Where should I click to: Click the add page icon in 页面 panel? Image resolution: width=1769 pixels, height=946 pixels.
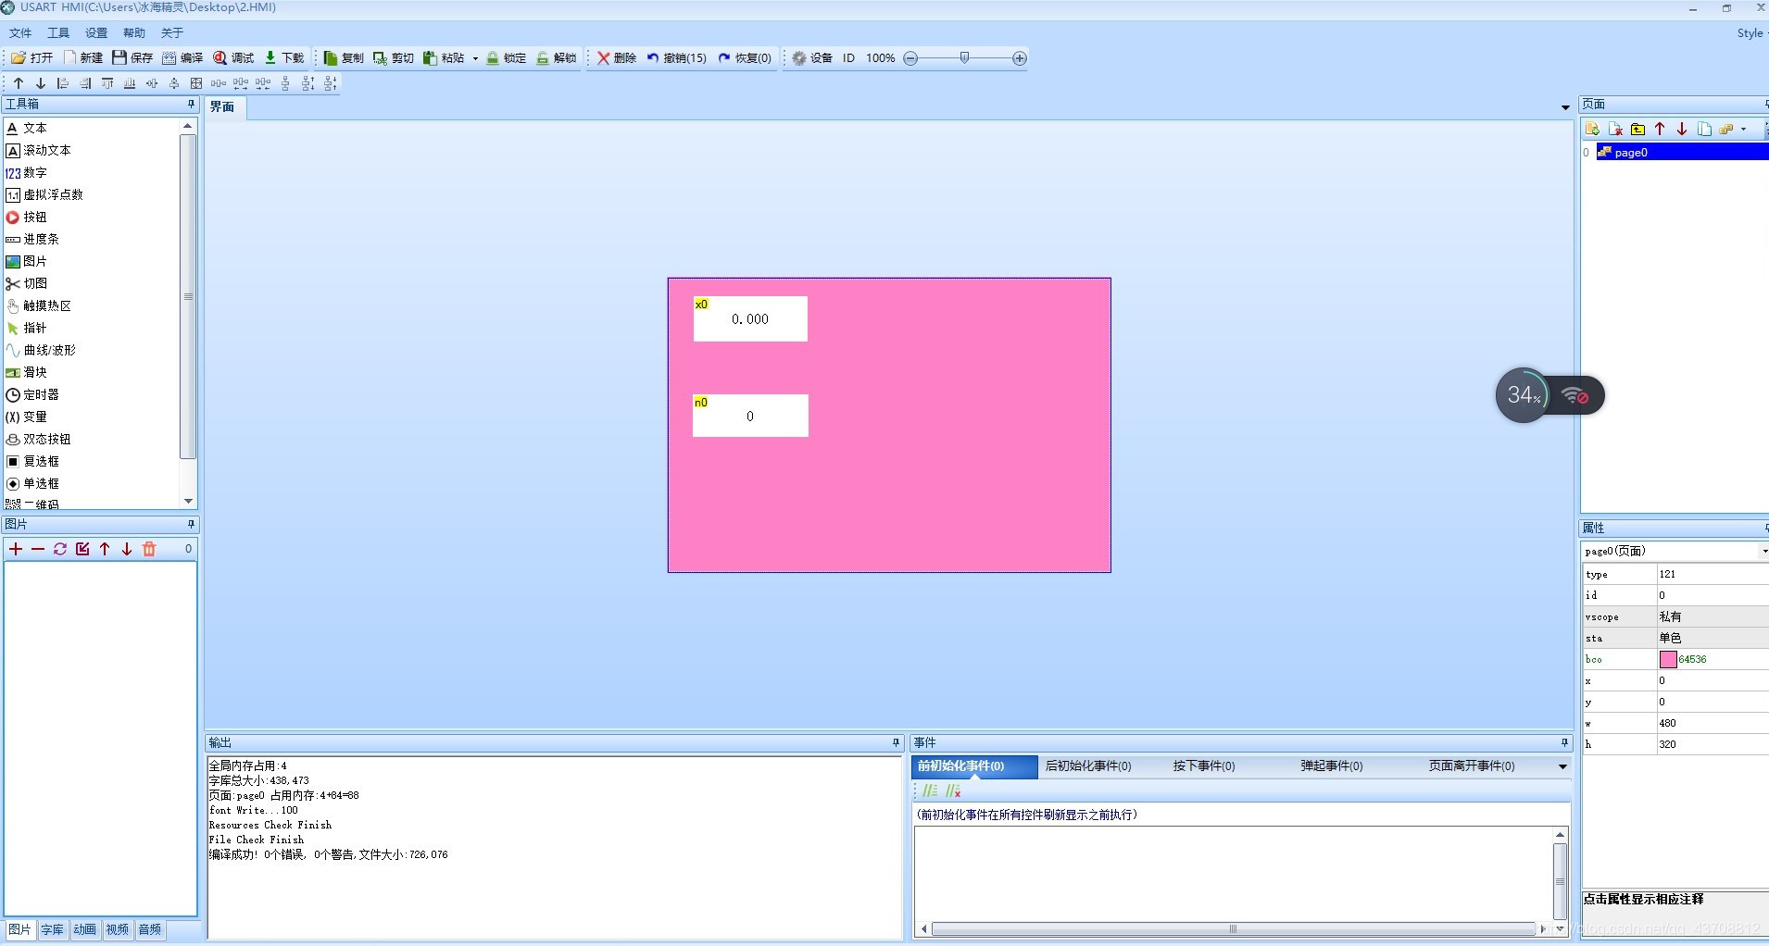tap(1592, 129)
